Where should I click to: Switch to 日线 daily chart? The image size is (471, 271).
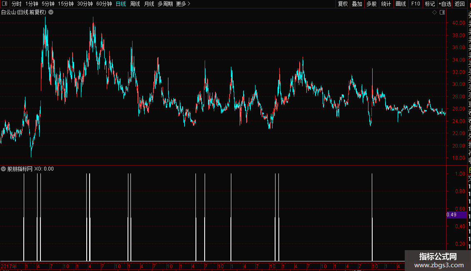121,4
